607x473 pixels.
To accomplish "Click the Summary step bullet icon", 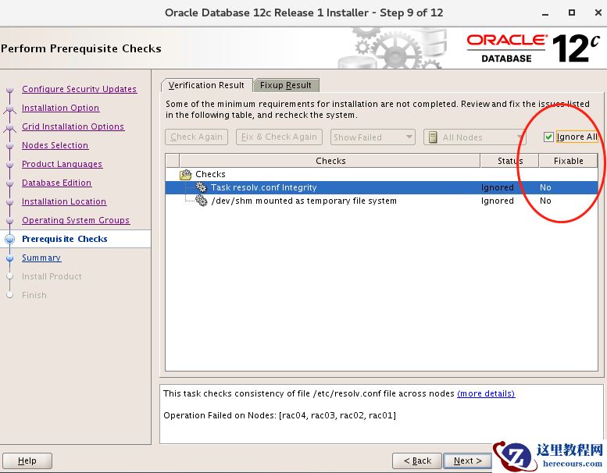I will coord(9,258).
